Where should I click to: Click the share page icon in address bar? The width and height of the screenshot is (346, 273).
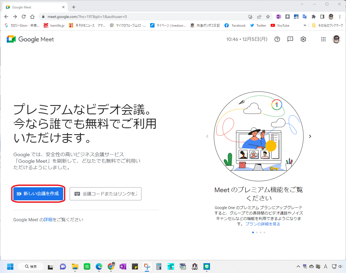[x=259, y=17]
